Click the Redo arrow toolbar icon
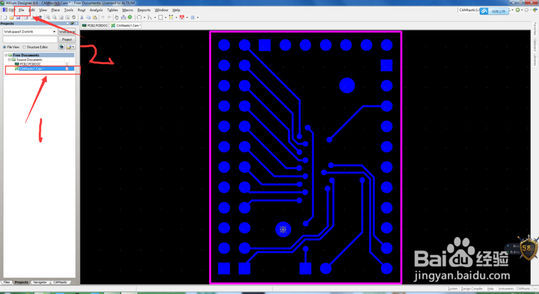 click(x=109, y=17)
